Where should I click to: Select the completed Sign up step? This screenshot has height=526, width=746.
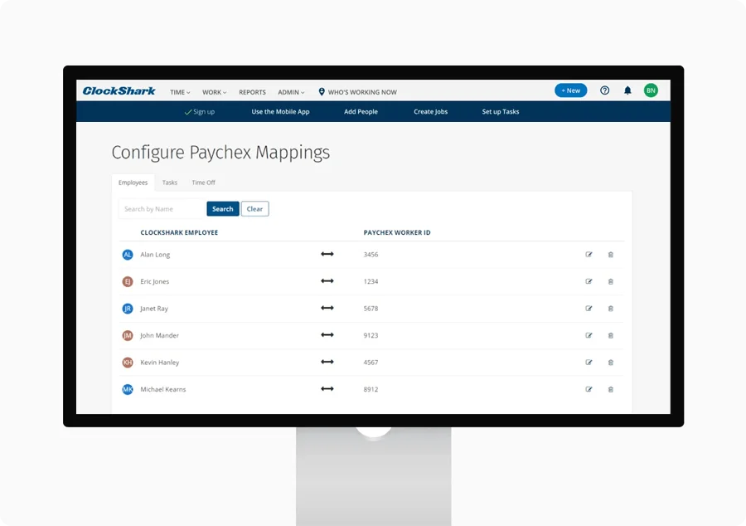click(x=199, y=112)
